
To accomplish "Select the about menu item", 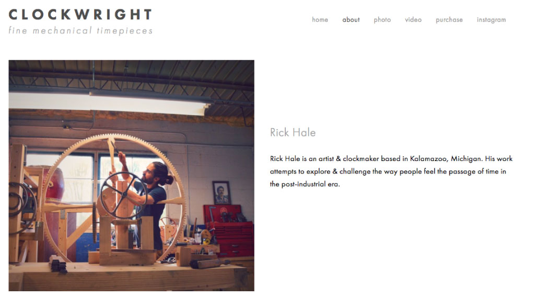I will [351, 20].
